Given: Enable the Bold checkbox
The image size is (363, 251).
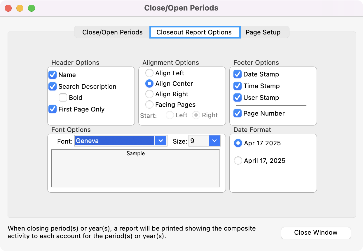Looking at the screenshot, I should point(63,97).
